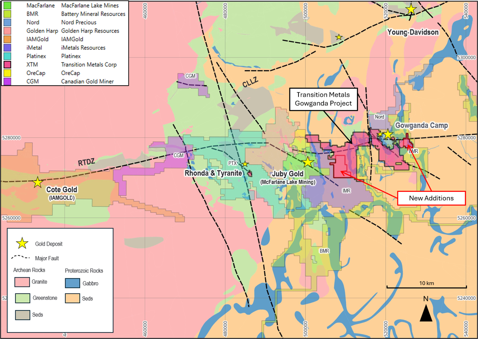
Task: Click the 'IMR' claim label
Action: [346, 191]
